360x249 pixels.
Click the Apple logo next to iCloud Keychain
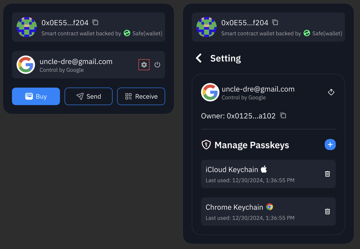click(x=264, y=169)
